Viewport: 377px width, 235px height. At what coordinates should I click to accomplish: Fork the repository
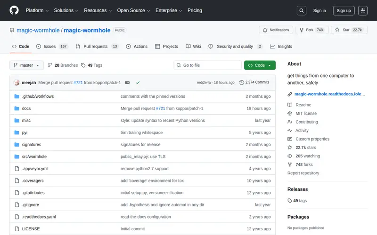pos(312,30)
